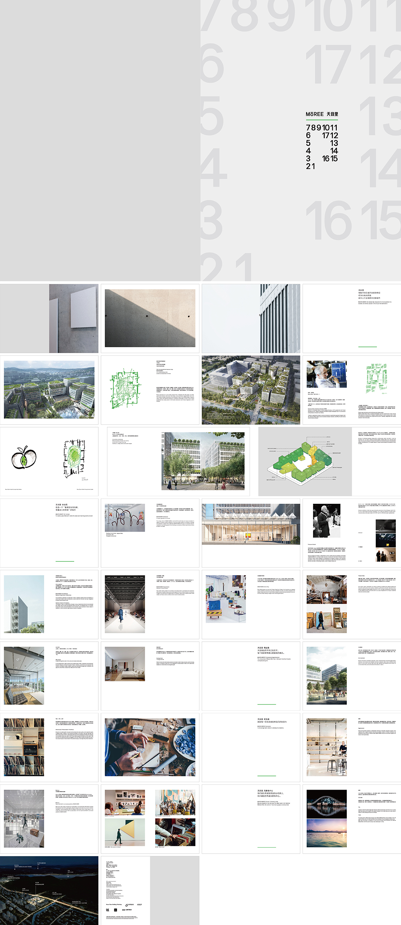The height and width of the screenshot is (925, 401).
Task: Open the night aerial map with labels
Action: [x=49, y=891]
